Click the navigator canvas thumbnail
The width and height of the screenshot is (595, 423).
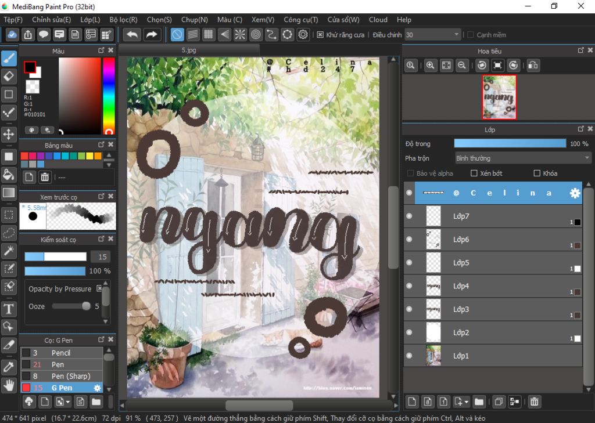pyautogui.click(x=499, y=97)
